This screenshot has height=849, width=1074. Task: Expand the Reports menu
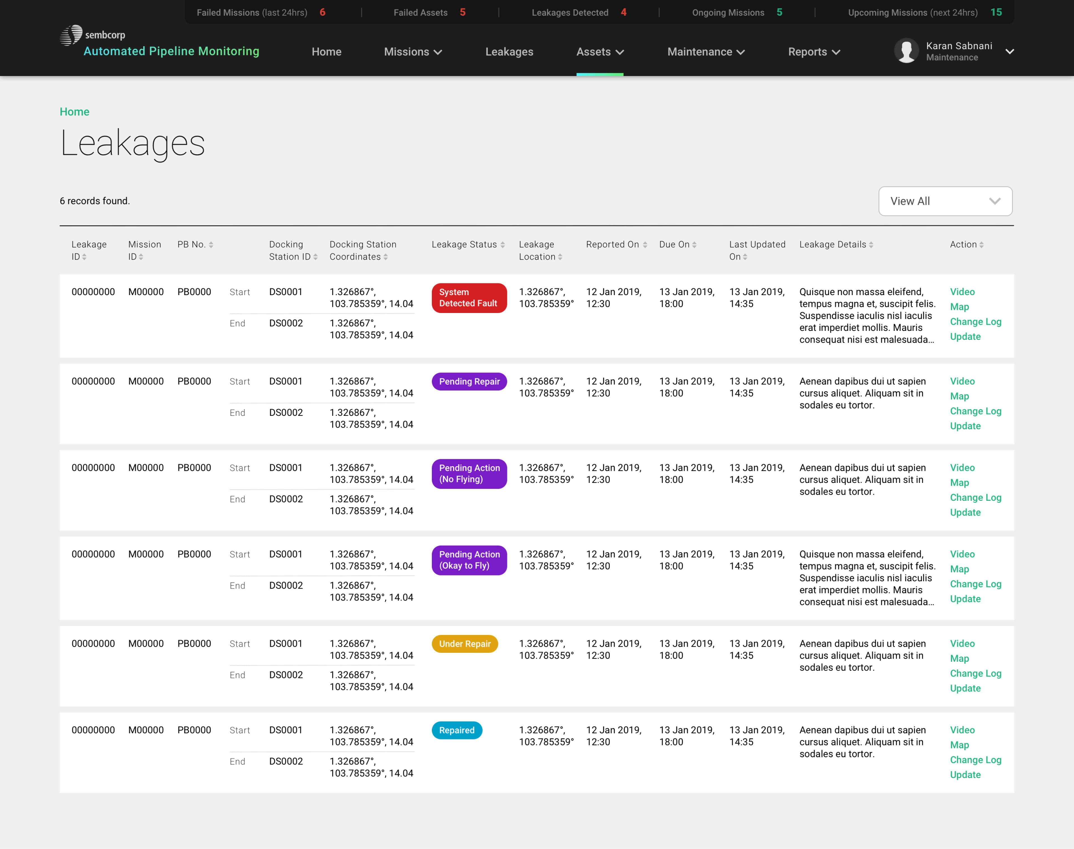click(x=813, y=52)
